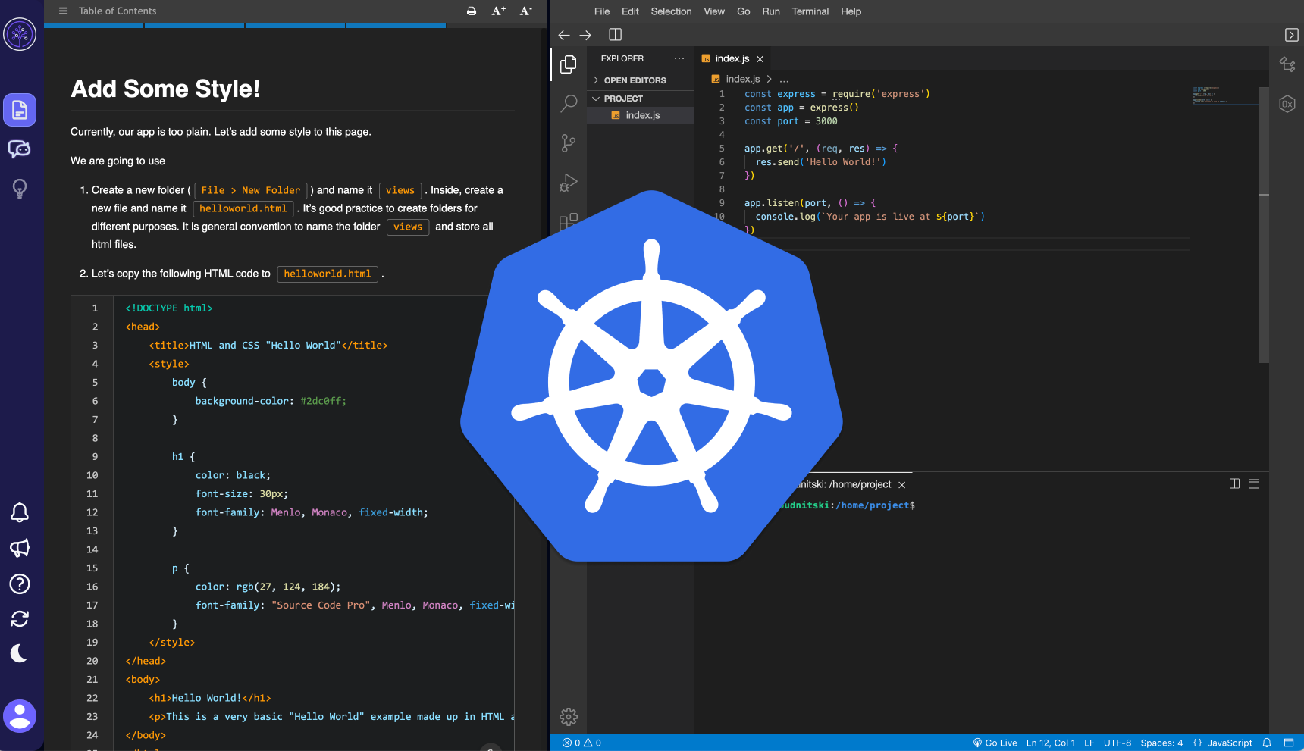Change the LF end of line sequence
Viewport: 1304px width, 751px height.
(x=1089, y=743)
